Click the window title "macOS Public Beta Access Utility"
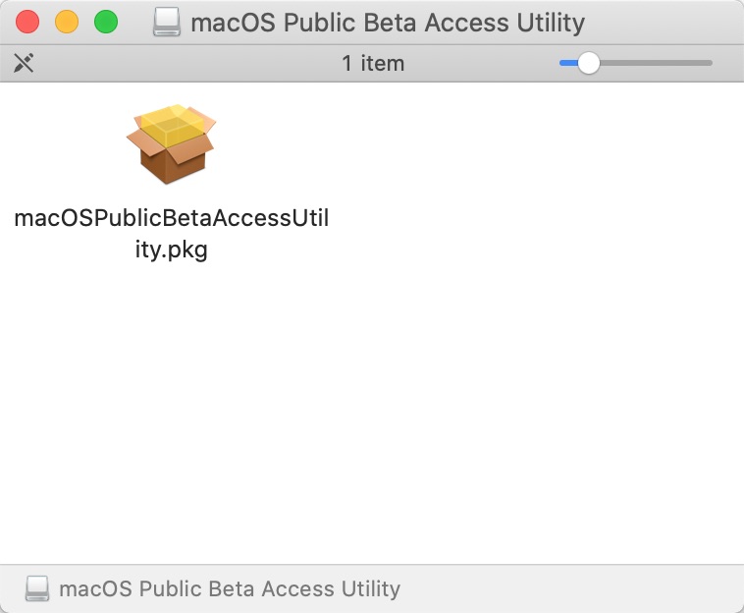This screenshot has height=613, width=744. click(x=388, y=23)
